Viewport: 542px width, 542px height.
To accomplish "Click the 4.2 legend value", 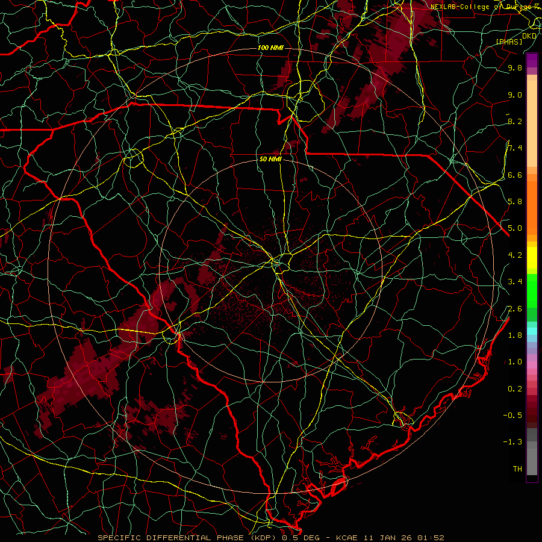I will [x=515, y=255].
